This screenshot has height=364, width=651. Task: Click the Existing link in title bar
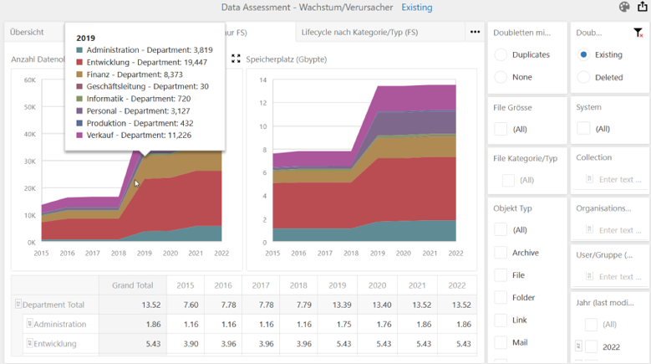pyautogui.click(x=417, y=8)
